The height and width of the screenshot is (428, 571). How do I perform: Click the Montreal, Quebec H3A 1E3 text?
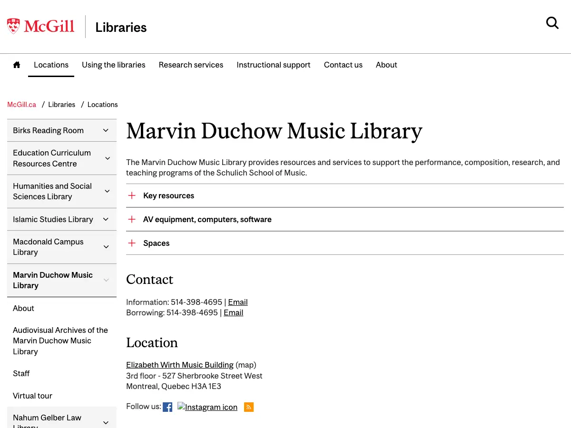[x=174, y=386]
